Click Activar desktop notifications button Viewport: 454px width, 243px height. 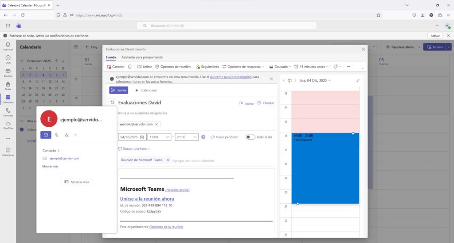tap(435, 36)
